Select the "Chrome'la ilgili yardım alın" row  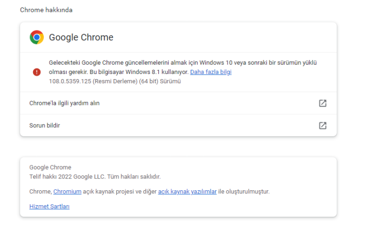[64, 103]
